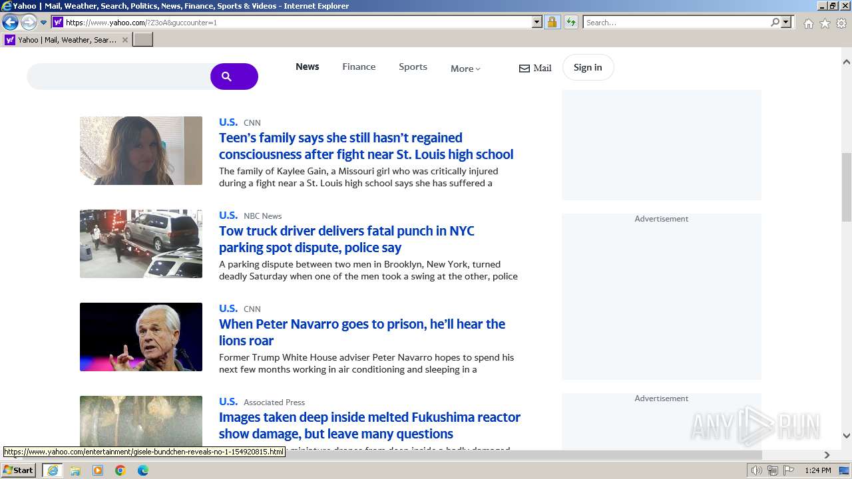The image size is (852, 479).
Task: Click the volume speaker tray icon
Action: coord(756,470)
